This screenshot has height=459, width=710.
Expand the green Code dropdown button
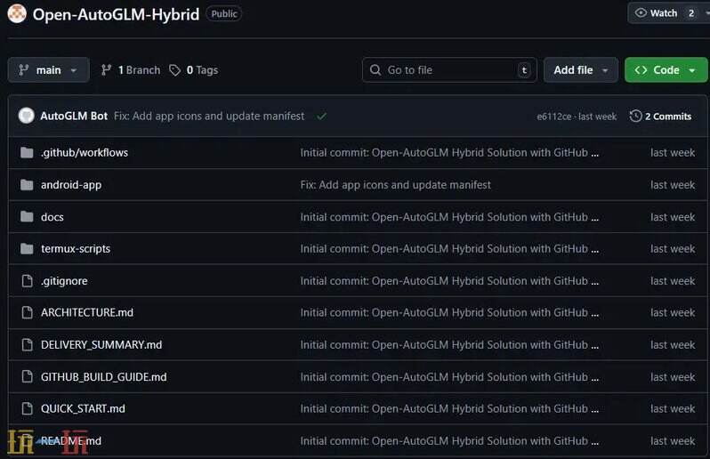coord(666,70)
